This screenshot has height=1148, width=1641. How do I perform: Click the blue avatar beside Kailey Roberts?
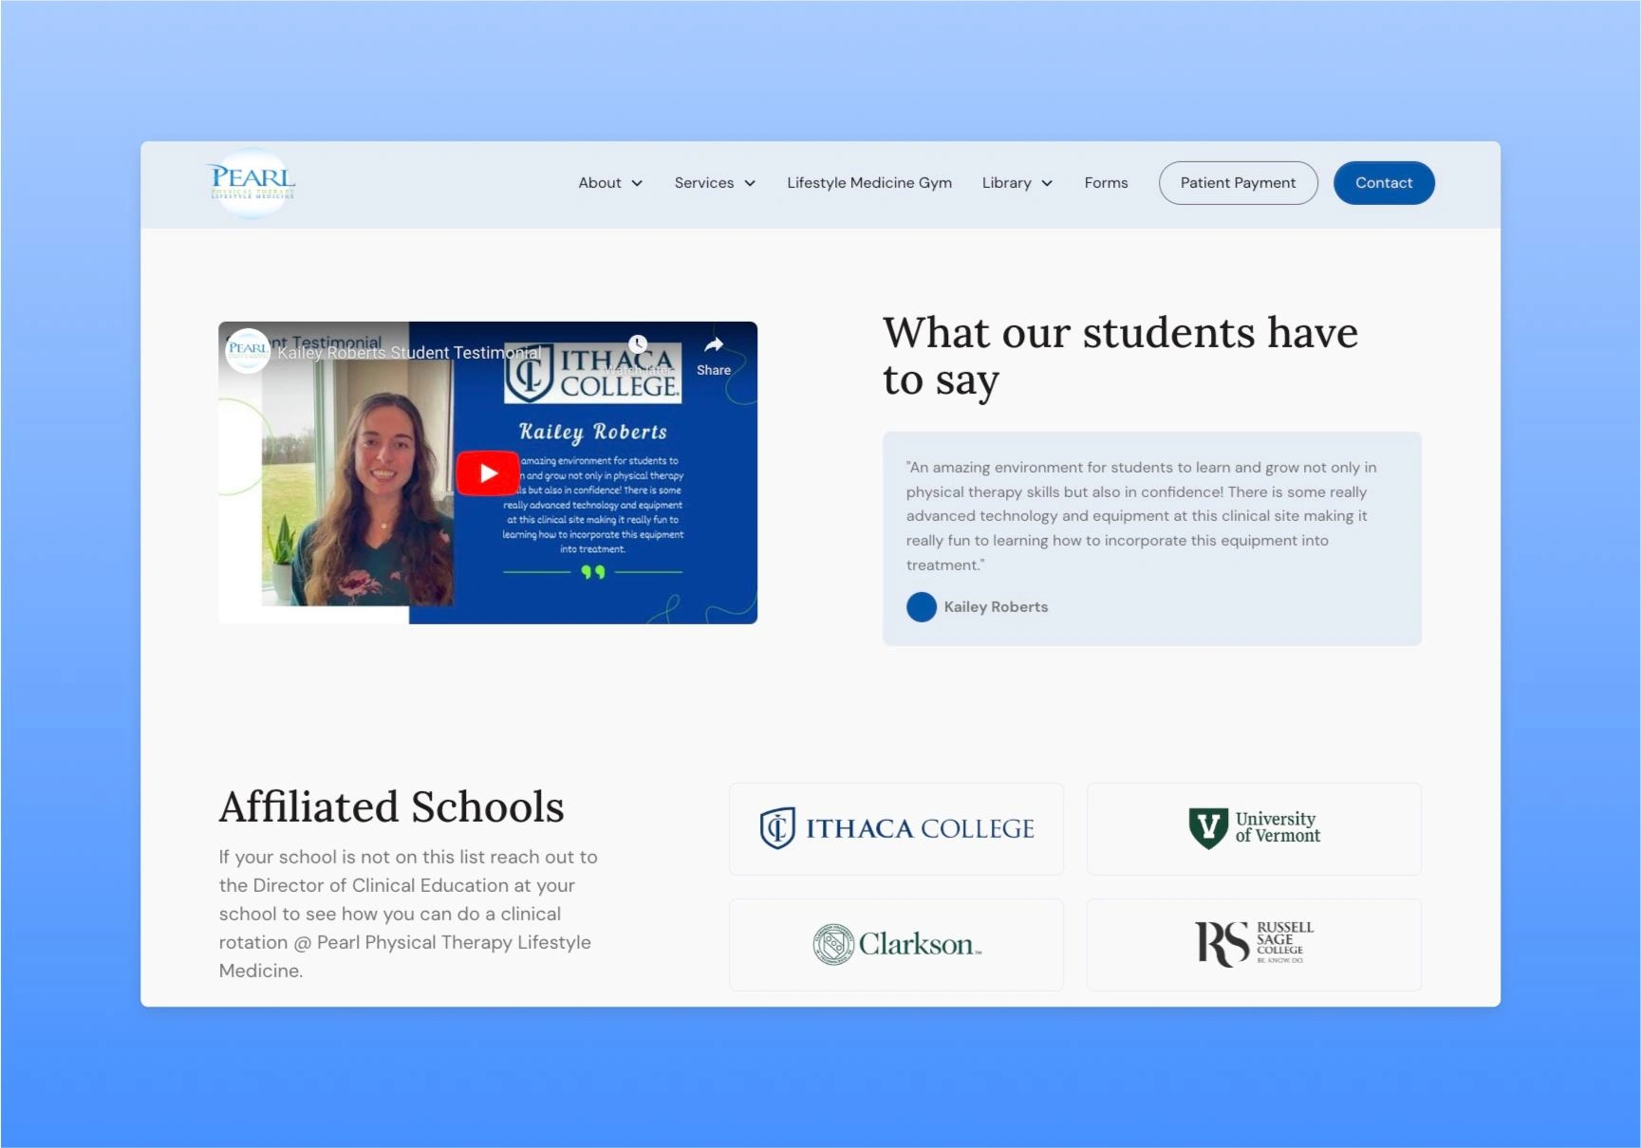tap(921, 607)
